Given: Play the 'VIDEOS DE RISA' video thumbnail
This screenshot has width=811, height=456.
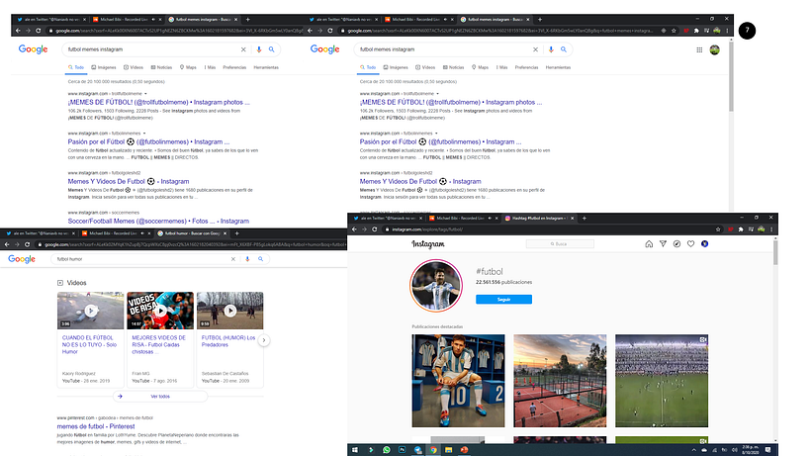Looking at the screenshot, I should [160, 311].
